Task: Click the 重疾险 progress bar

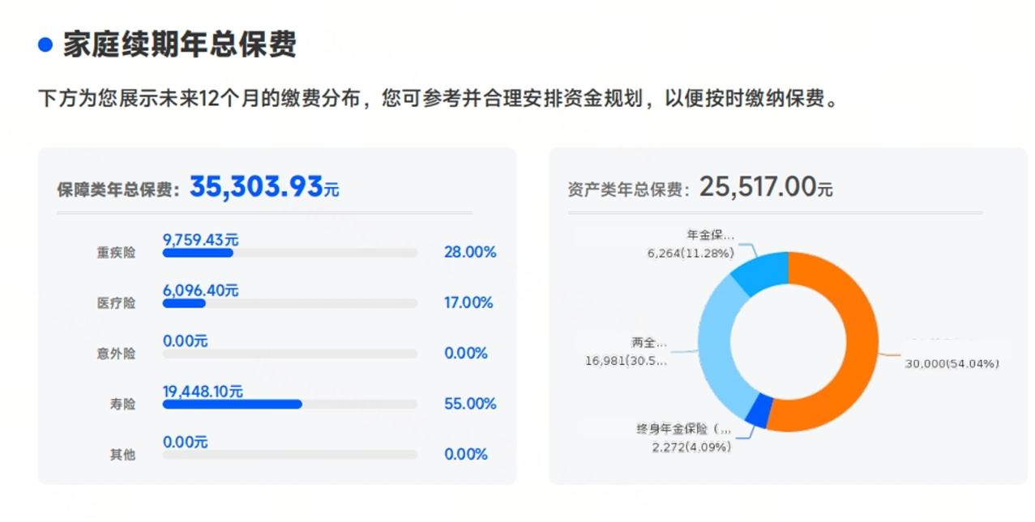Action: (289, 253)
